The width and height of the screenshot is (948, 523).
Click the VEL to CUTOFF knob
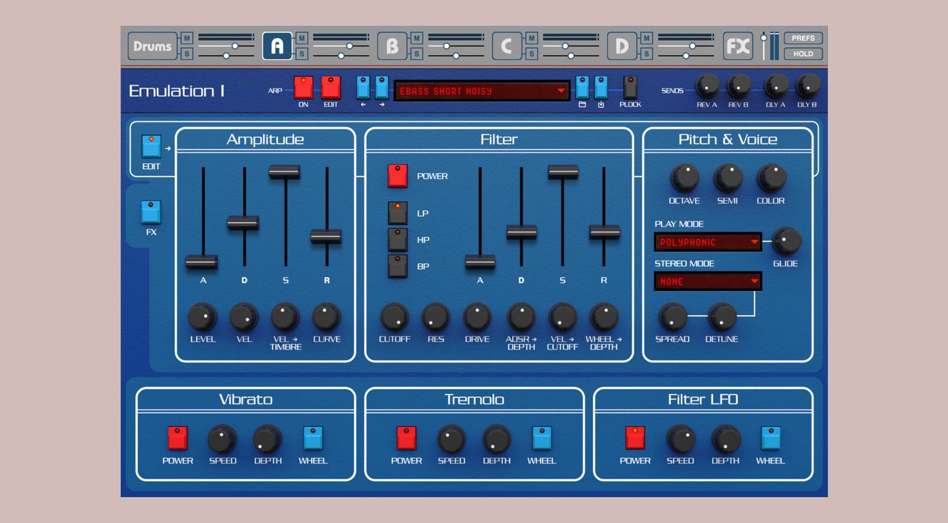click(563, 317)
